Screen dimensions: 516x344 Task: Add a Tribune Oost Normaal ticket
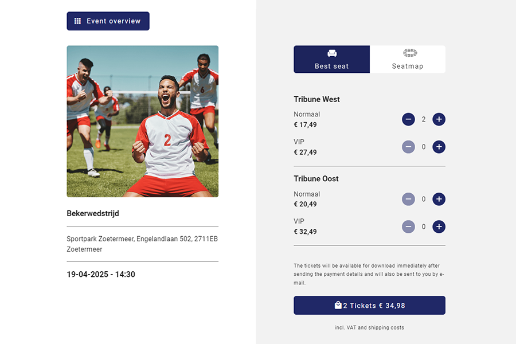[x=439, y=199]
